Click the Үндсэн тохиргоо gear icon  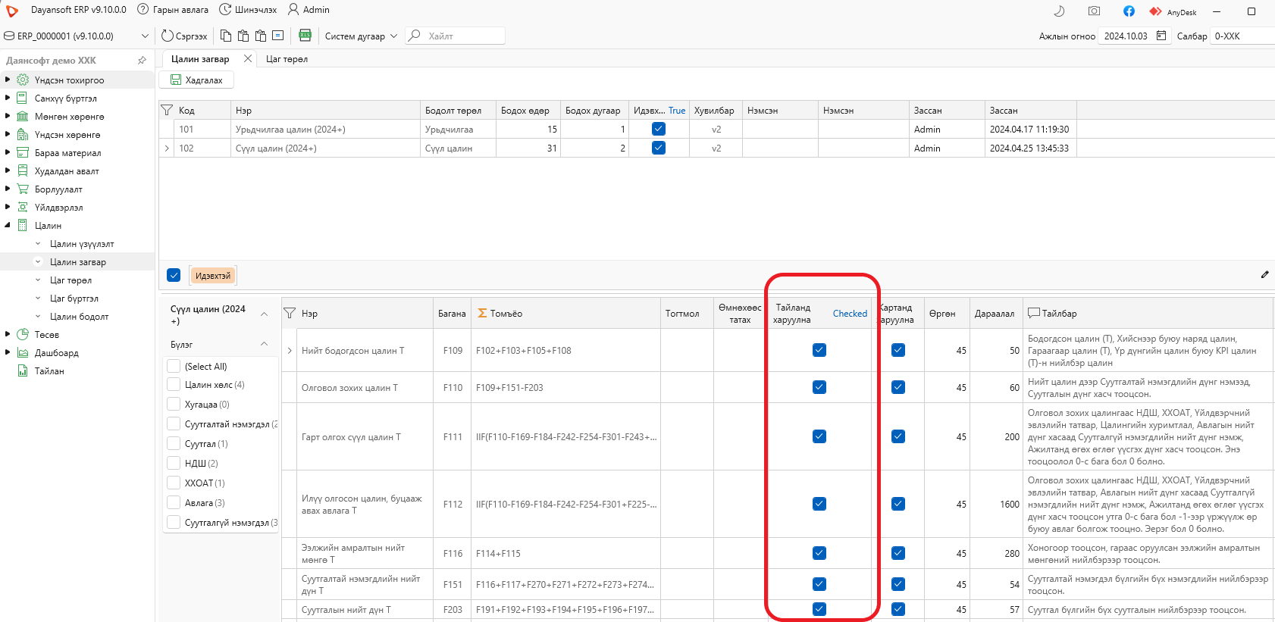coord(23,80)
